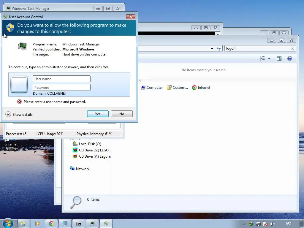
Task: Focus the User name field
Action: (61, 79)
